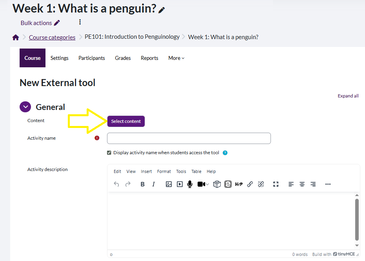The height and width of the screenshot is (261, 365).
Task: Open the editor's Insert menu
Action: (146, 171)
